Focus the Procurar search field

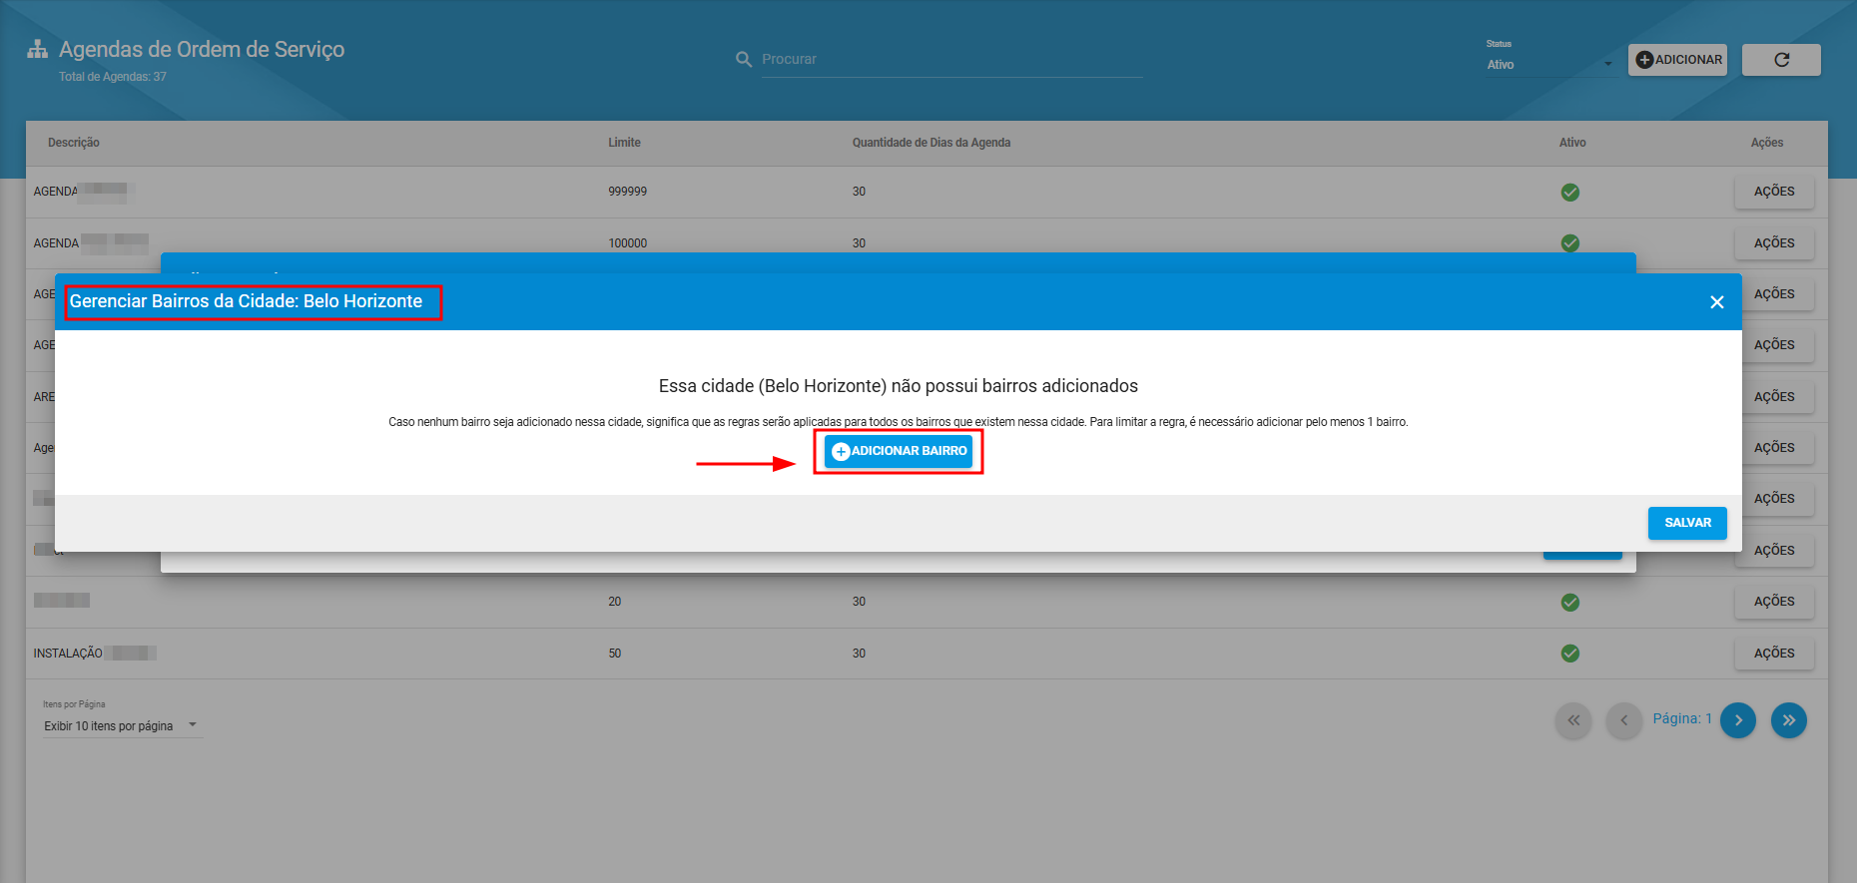coord(951,60)
